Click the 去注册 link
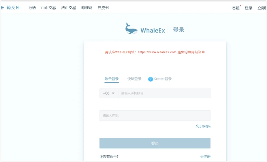Image resolution: width=267 pixels, height=162 pixels. coord(205,157)
